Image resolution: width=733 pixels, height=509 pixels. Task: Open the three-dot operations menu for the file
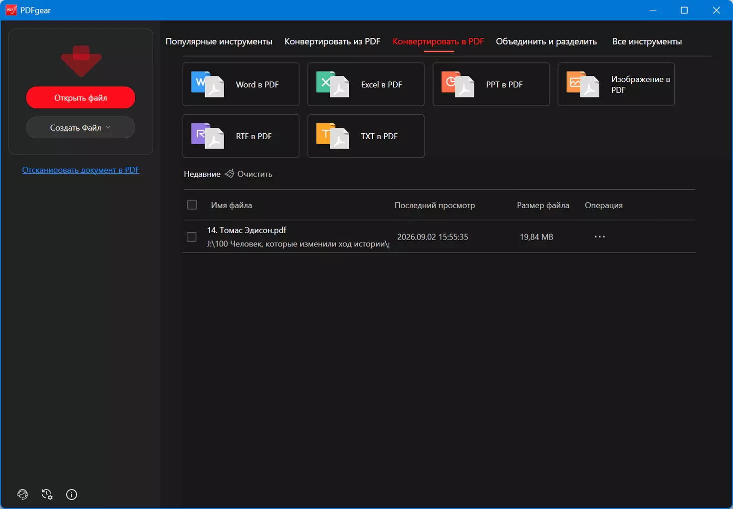coord(600,237)
